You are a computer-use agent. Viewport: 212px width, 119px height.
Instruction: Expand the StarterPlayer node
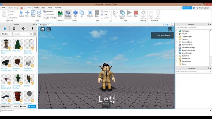[177, 61]
